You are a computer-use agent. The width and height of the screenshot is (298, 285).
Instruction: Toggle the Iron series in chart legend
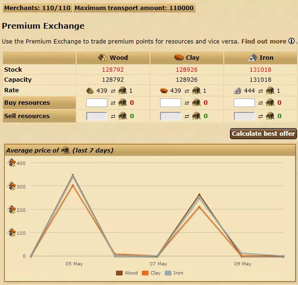point(174,273)
